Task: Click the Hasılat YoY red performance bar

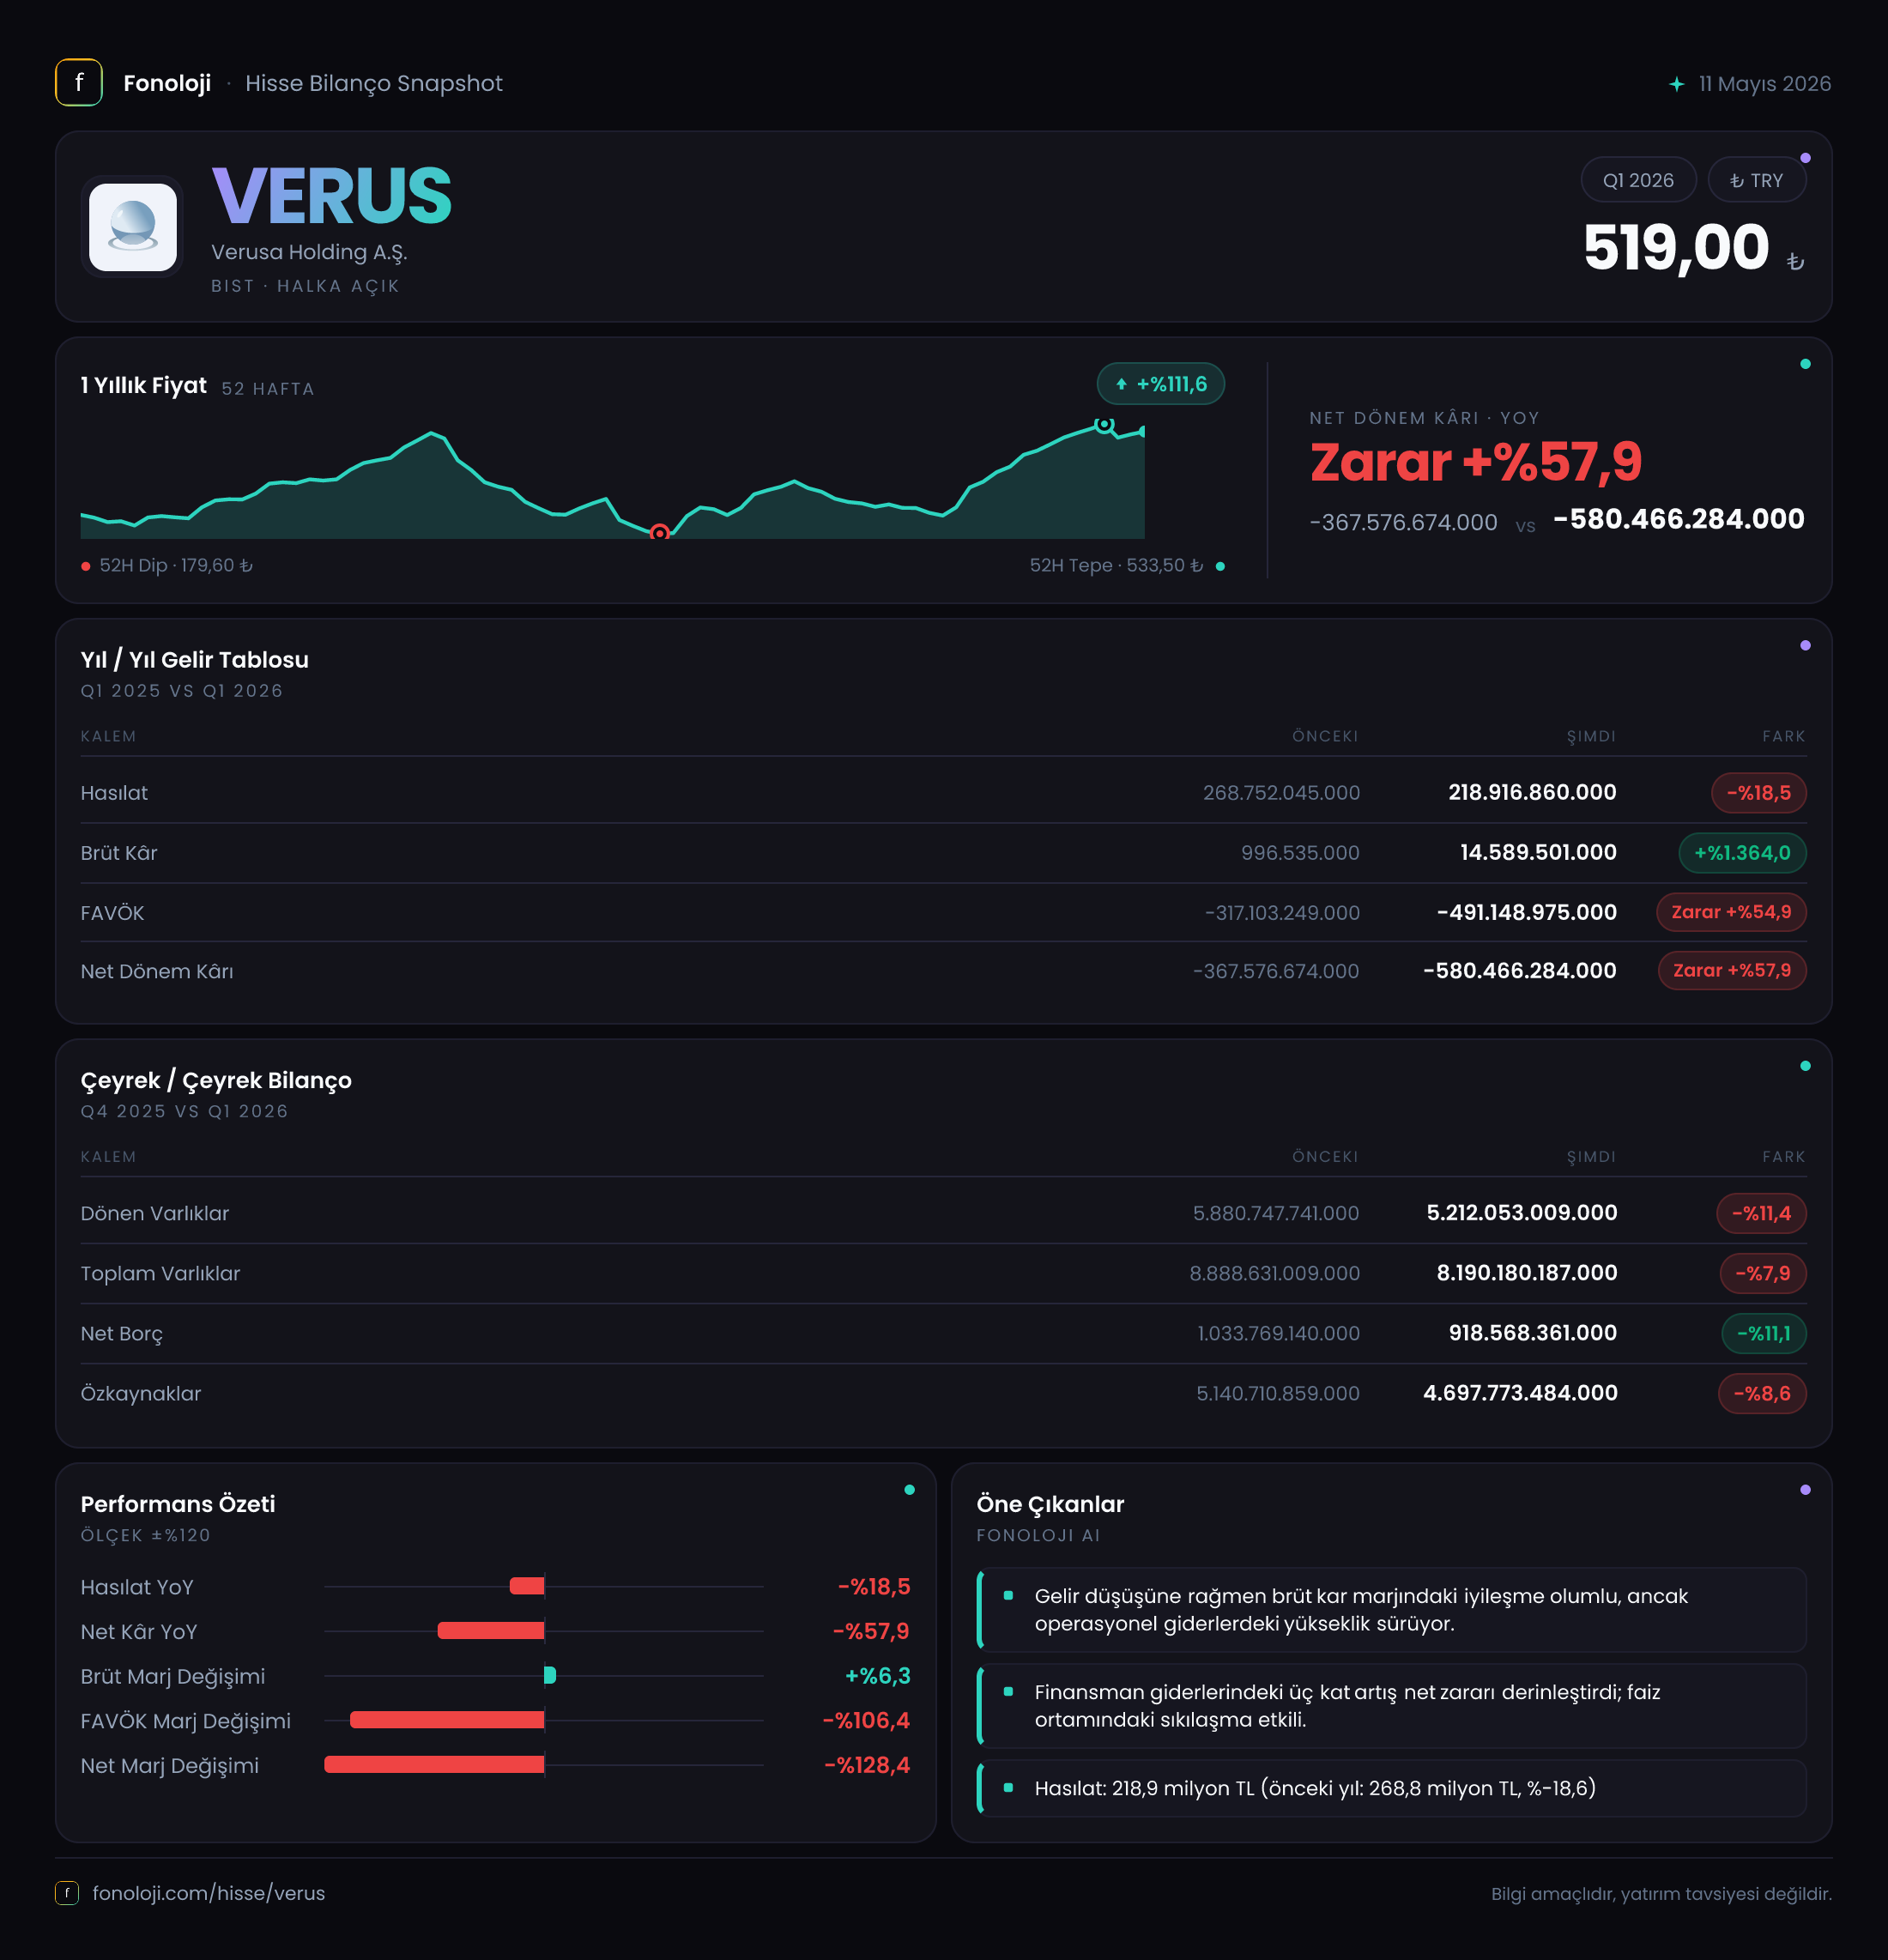Action: [x=527, y=1586]
